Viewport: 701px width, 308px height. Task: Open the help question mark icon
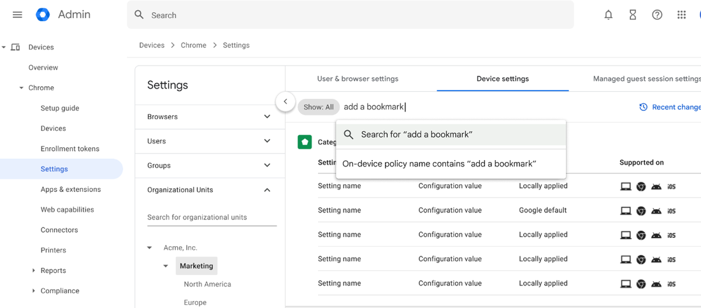(657, 15)
